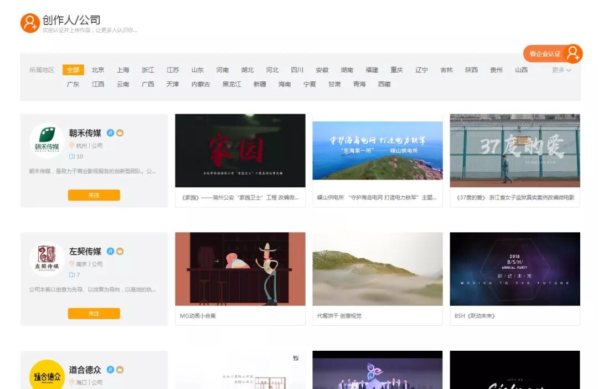Click blue R verified badge of 朝禾传媒
The image size is (598, 389).
tap(110, 133)
